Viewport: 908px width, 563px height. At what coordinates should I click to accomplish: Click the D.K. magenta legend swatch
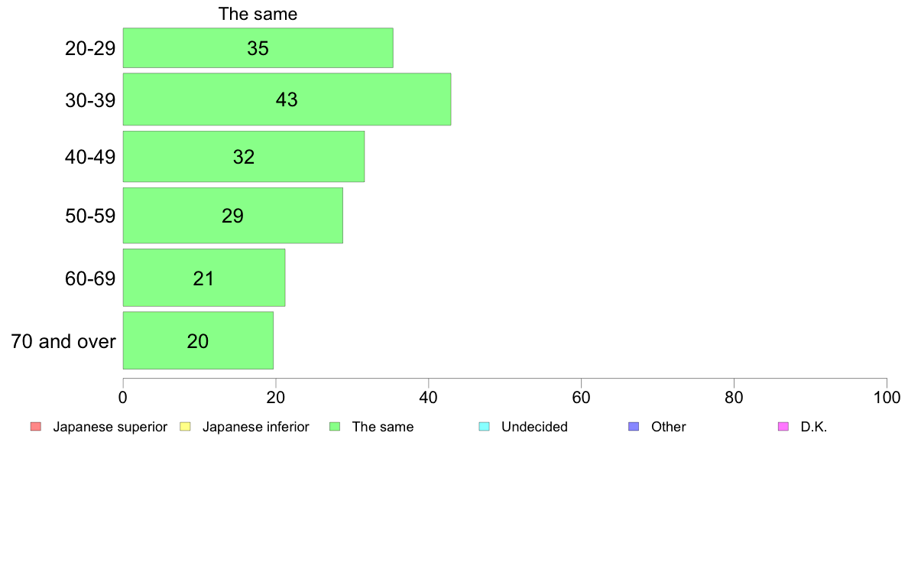(783, 427)
